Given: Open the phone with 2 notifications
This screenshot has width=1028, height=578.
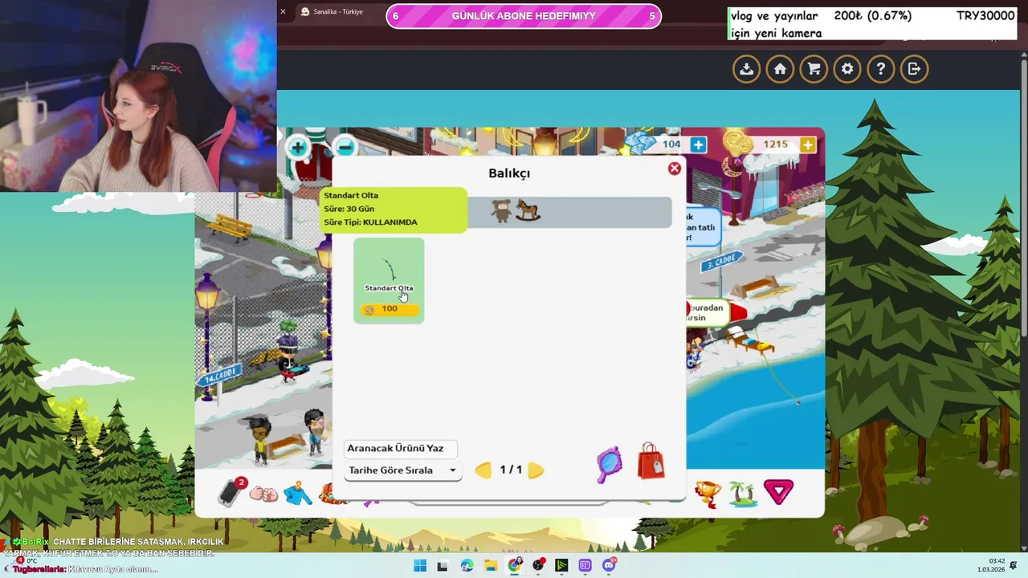Looking at the screenshot, I should pyautogui.click(x=233, y=490).
